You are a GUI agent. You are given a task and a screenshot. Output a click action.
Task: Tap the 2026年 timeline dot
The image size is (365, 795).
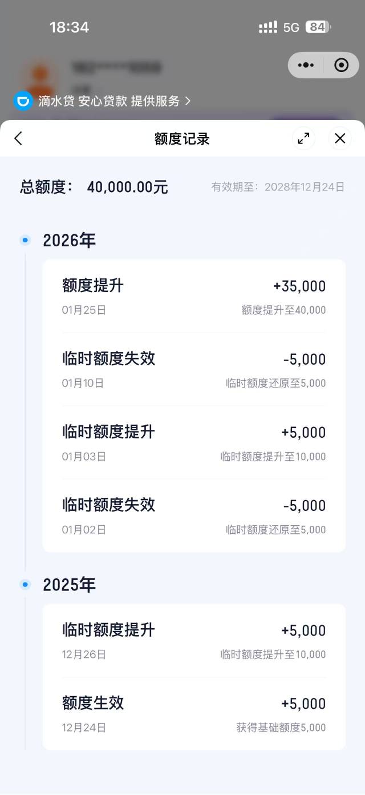pos(25,240)
